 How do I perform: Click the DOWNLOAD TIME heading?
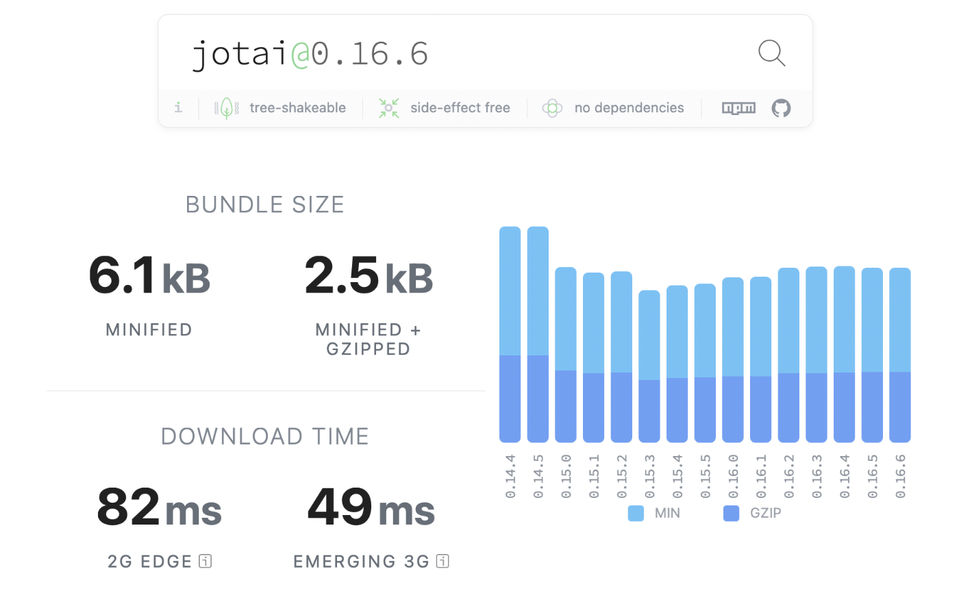click(265, 436)
